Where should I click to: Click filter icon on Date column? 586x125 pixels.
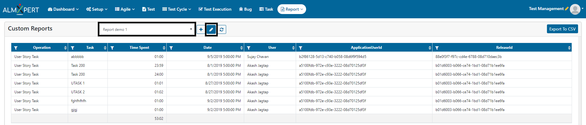click(x=171, y=48)
